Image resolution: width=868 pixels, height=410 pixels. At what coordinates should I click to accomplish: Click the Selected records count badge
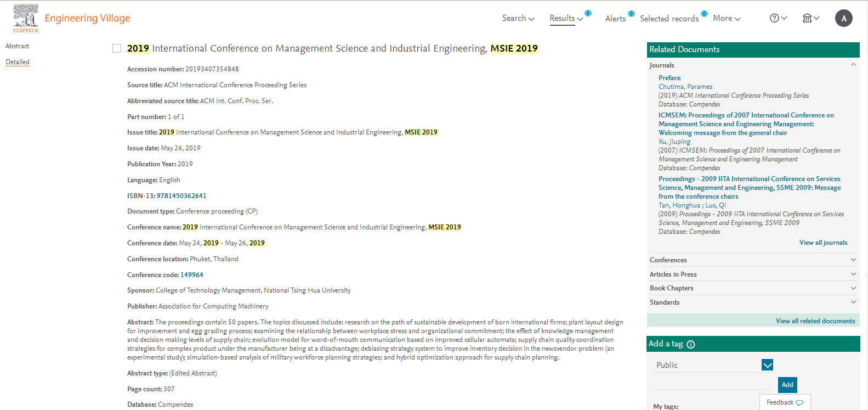(x=704, y=14)
